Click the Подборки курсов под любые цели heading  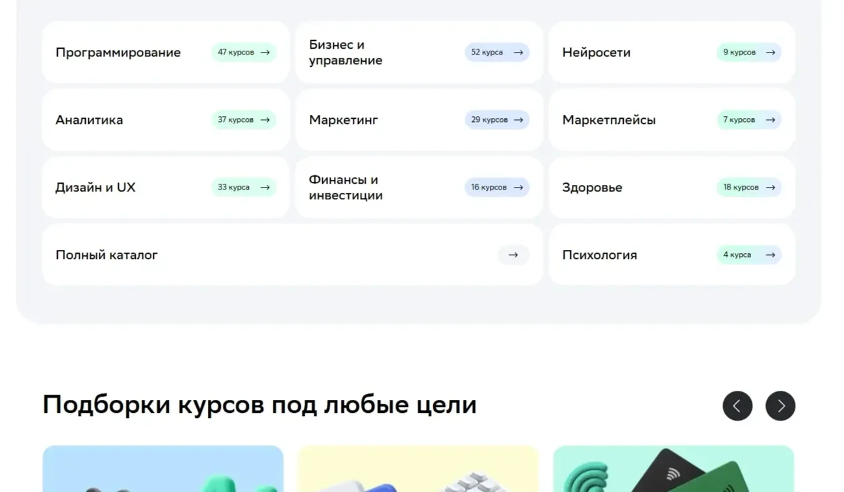260,405
